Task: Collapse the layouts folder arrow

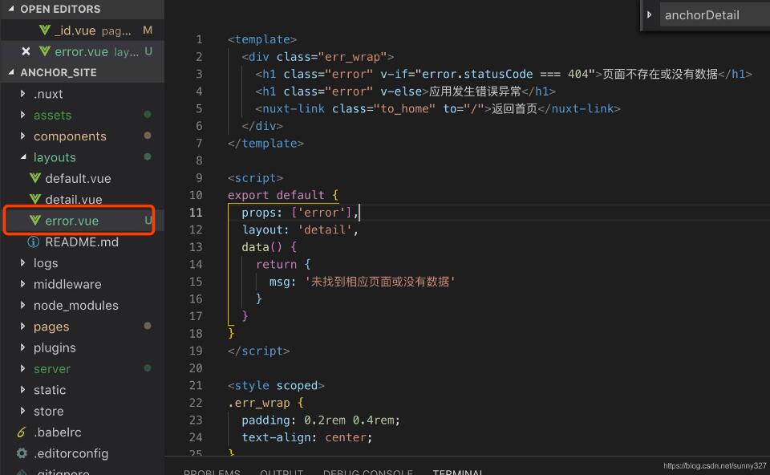Action: (22, 156)
